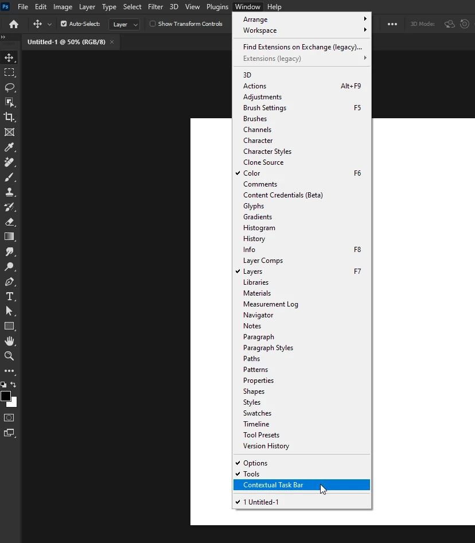The height and width of the screenshot is (543, 475).
Task: Open the Edit menu
Action: pos(41,7)
